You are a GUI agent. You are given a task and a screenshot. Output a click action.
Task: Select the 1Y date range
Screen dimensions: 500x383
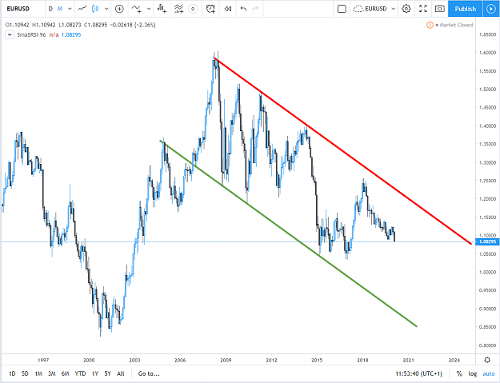coord(94,373)
